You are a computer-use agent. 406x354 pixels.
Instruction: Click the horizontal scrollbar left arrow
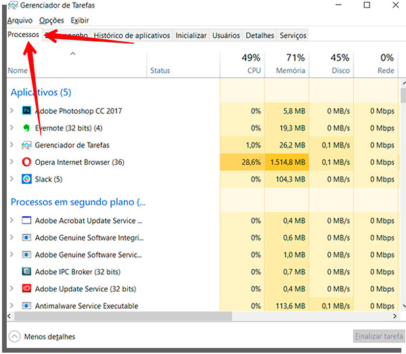[x=9, y=316]
